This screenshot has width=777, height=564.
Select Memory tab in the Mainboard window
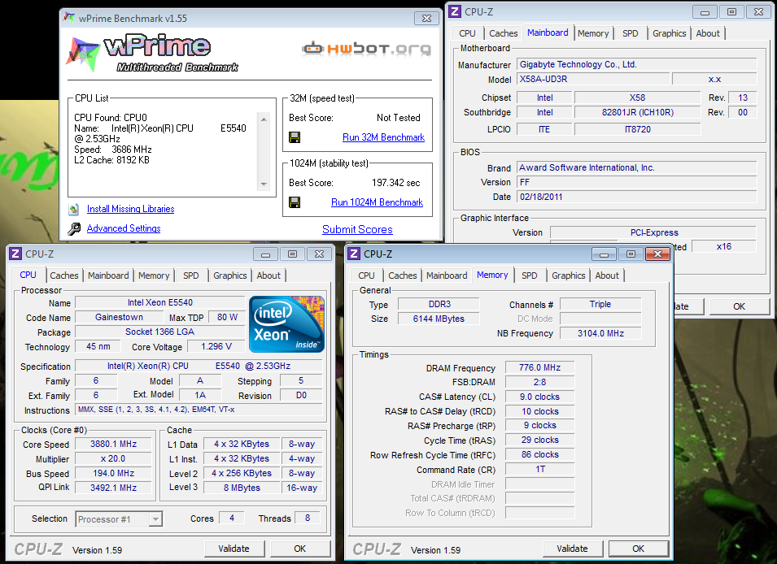[593, 33]
